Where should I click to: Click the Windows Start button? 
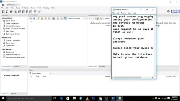[3, 98]
